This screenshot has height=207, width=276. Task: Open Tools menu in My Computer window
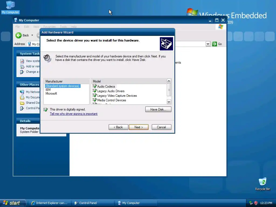63,27
